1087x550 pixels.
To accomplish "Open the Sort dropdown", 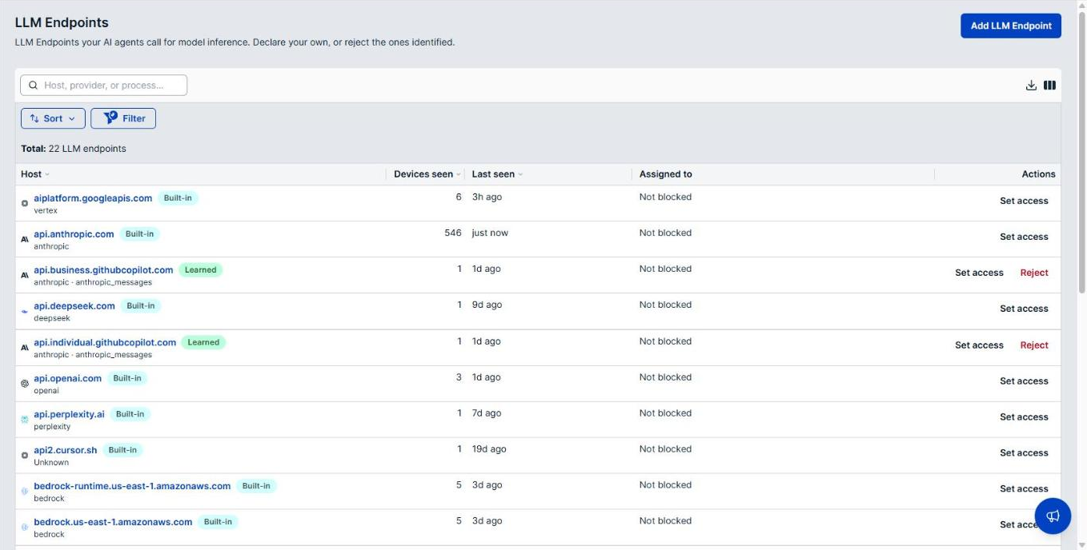I will tap(53, 118).
